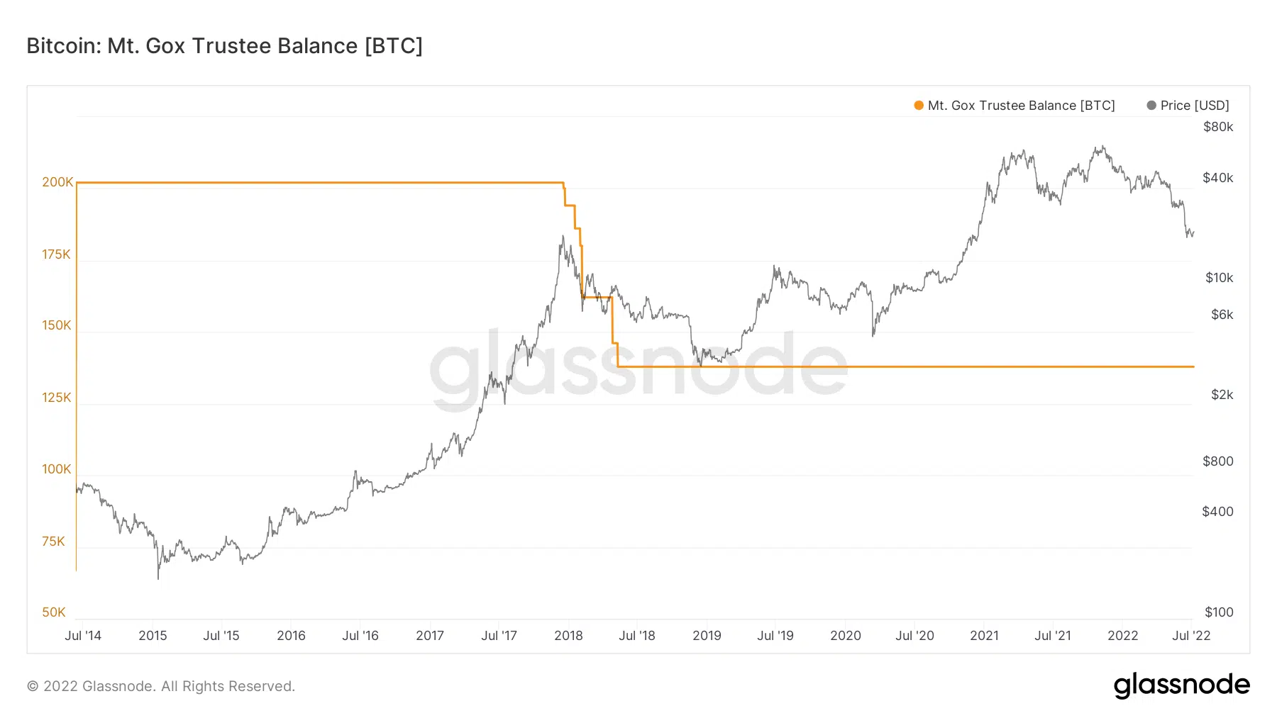Image resolution: width=1277 pixels, height=718 pixels.
Task: Click the Jul '14 time axis label
Action: (83, 636)
